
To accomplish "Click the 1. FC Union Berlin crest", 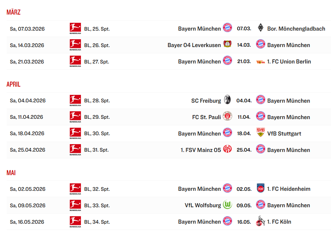I will [260, 61].
